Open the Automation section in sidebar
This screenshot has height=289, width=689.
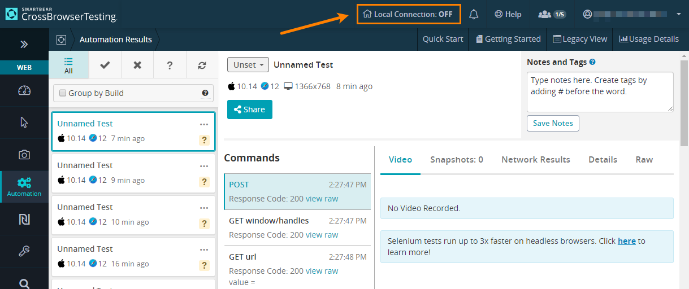pyautogui.click(x=24, y=187)
